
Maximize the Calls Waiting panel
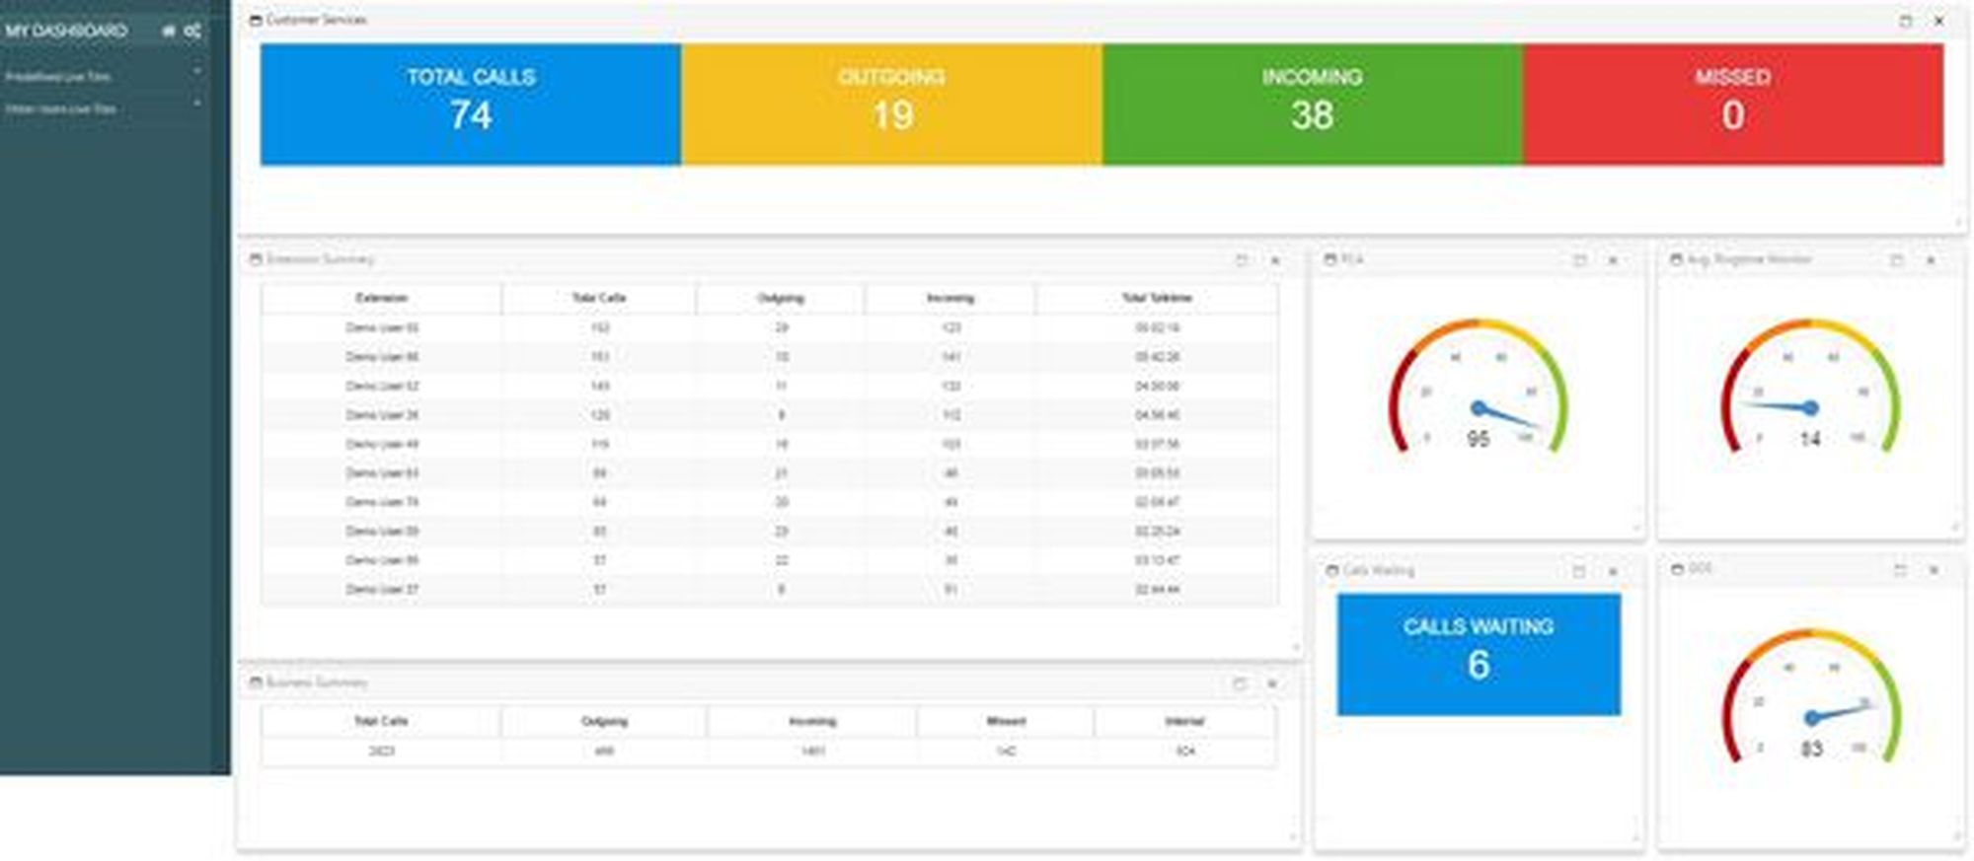[x=1578, y=571]
